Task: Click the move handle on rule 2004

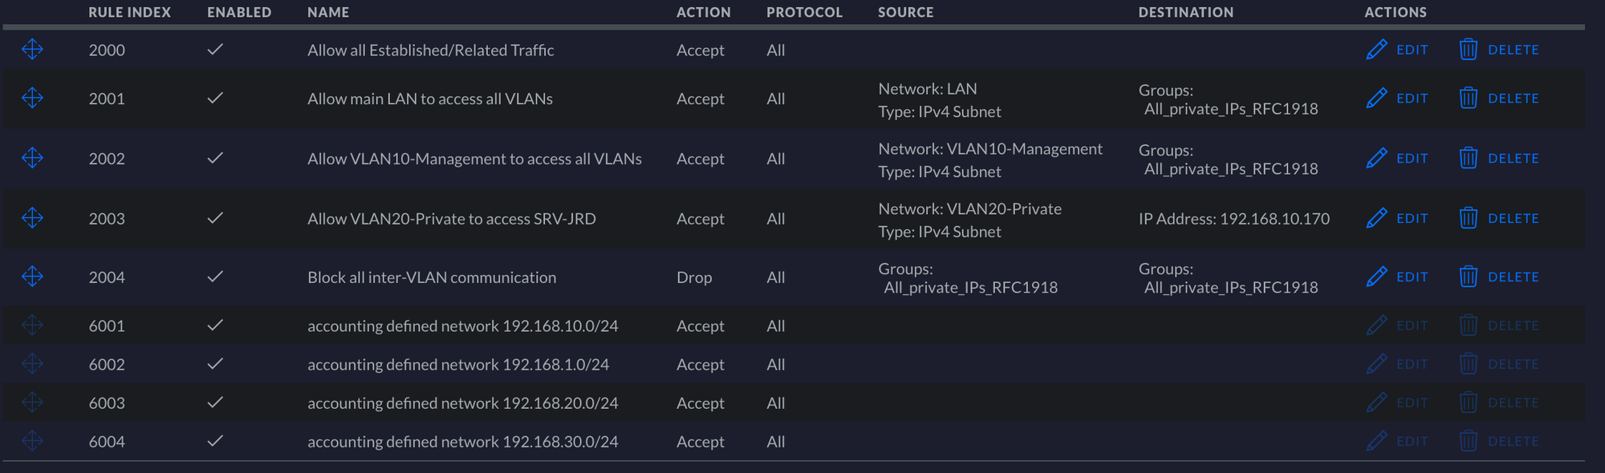Action: click(x=32, y=277)
